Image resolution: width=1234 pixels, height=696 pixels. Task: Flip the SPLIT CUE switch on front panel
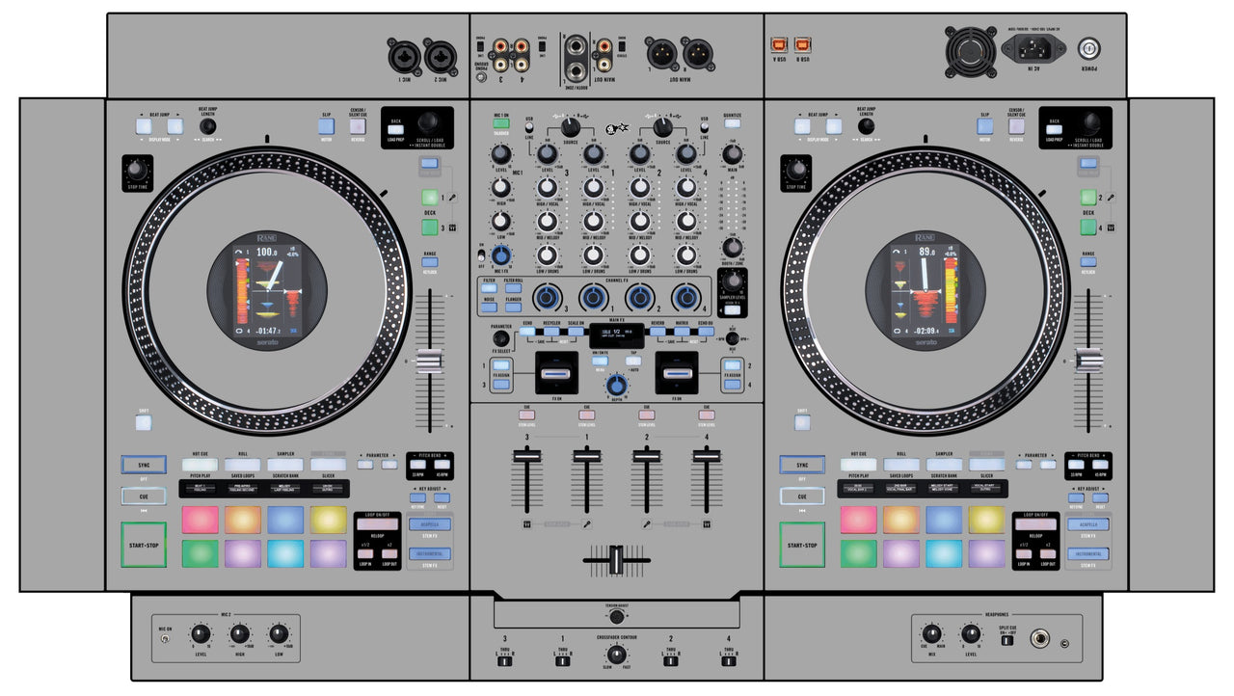(x=1007, y=639)
